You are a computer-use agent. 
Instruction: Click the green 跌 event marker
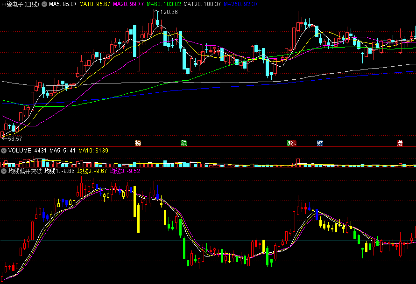(184, 143)
